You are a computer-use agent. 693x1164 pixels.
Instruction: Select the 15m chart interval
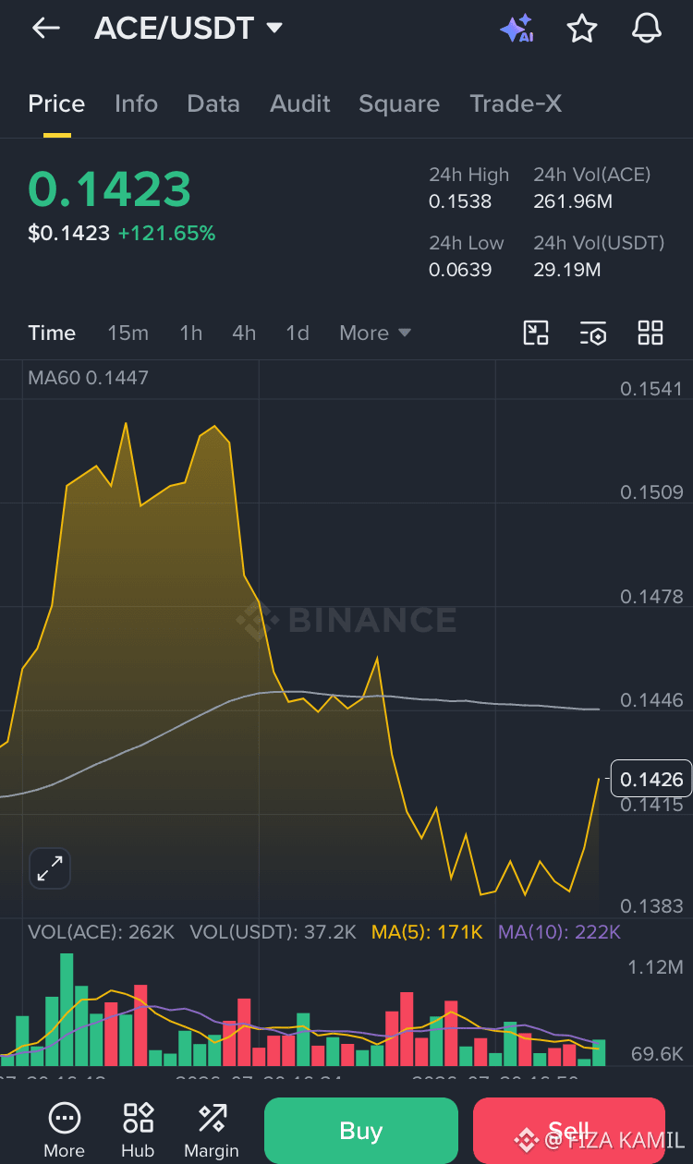128,333
